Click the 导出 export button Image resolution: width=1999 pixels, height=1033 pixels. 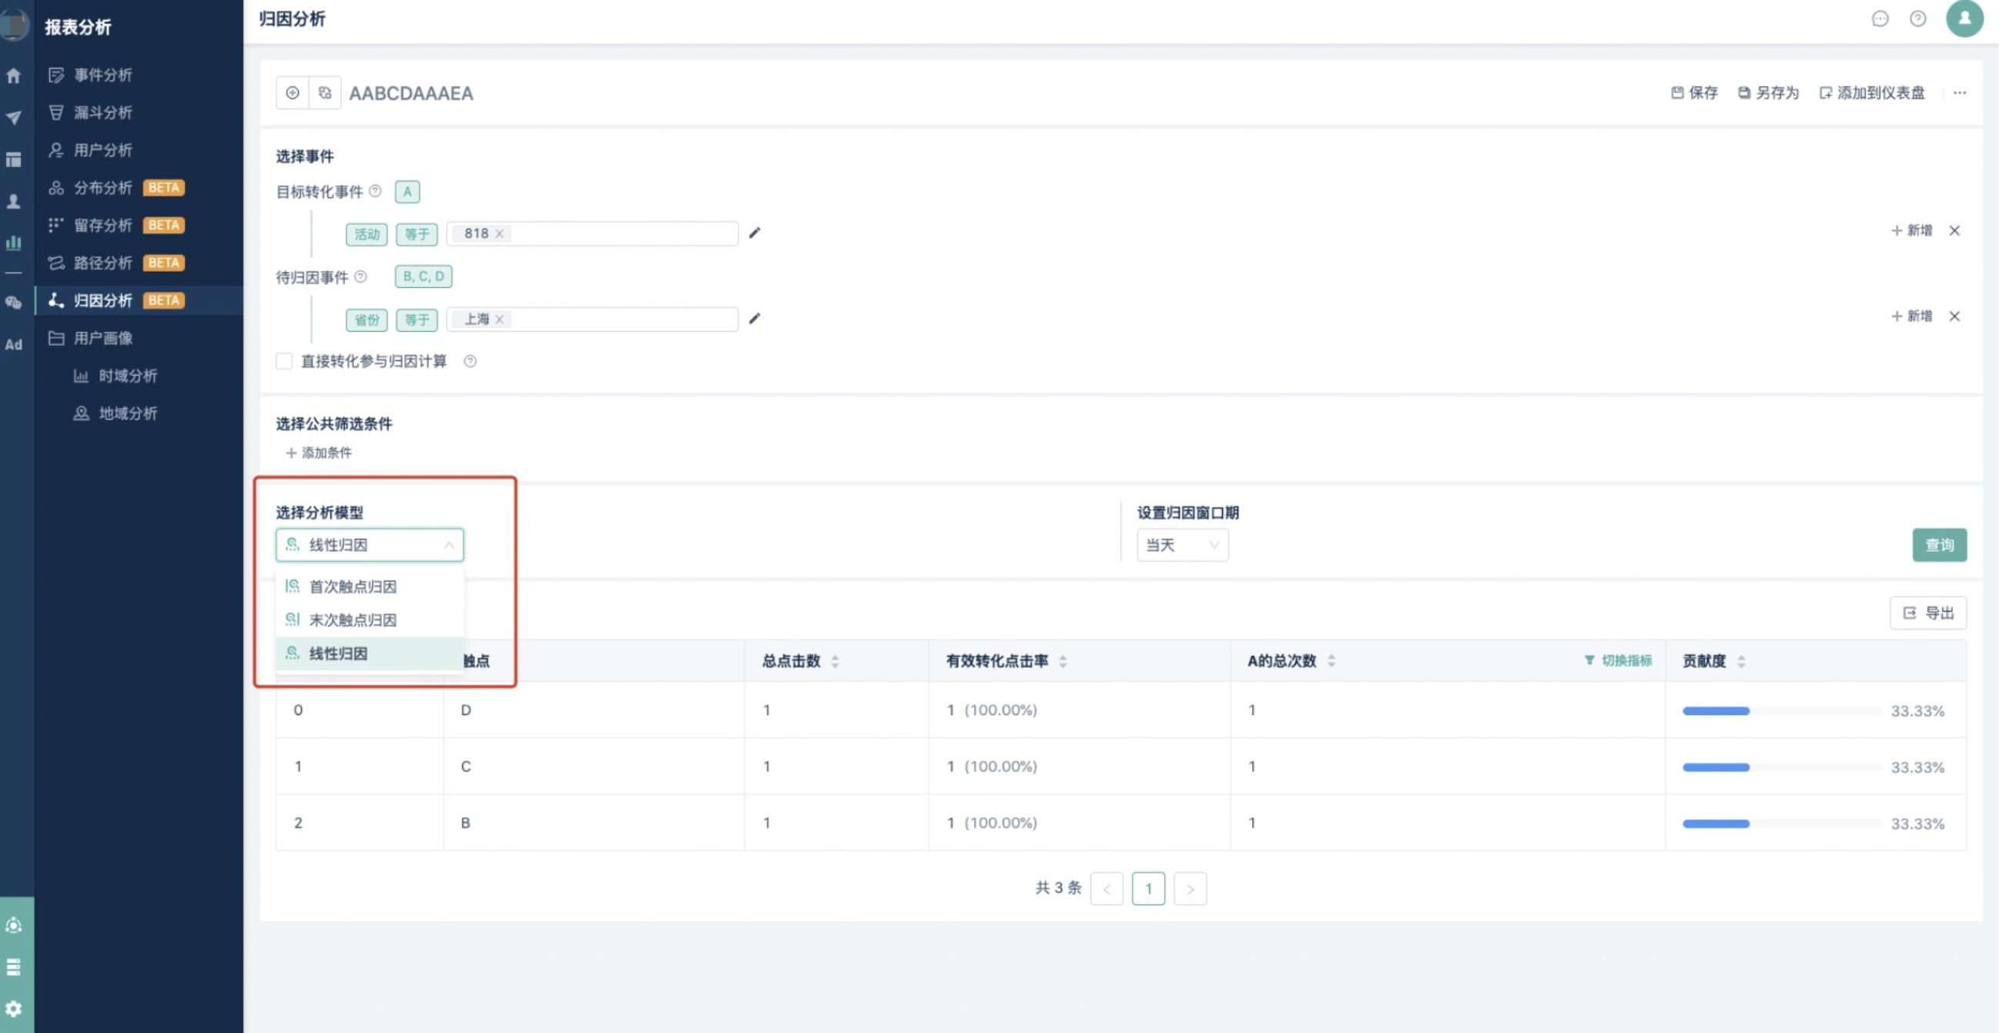1927,613
